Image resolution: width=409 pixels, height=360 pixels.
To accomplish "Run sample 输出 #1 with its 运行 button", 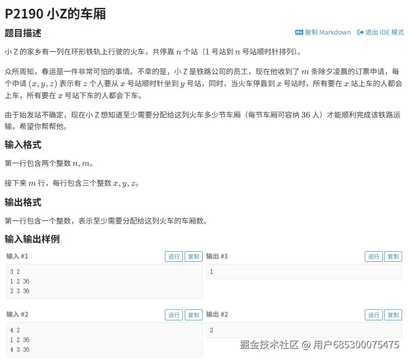I will coord(374,256).
